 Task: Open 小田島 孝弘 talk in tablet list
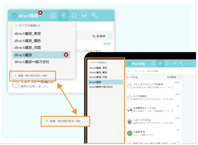tap(154, 133)
